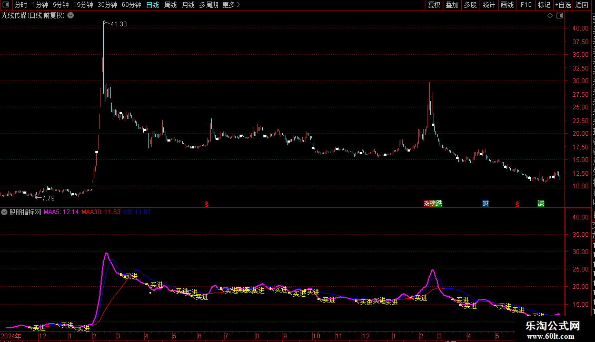The width and height of the screenshot is (595, 342).
Task: Click the 标记 mark button
Action: [x=544, y=5]
